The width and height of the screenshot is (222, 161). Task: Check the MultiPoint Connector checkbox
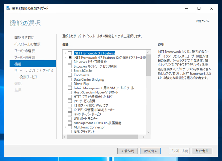tap(70, 127)
